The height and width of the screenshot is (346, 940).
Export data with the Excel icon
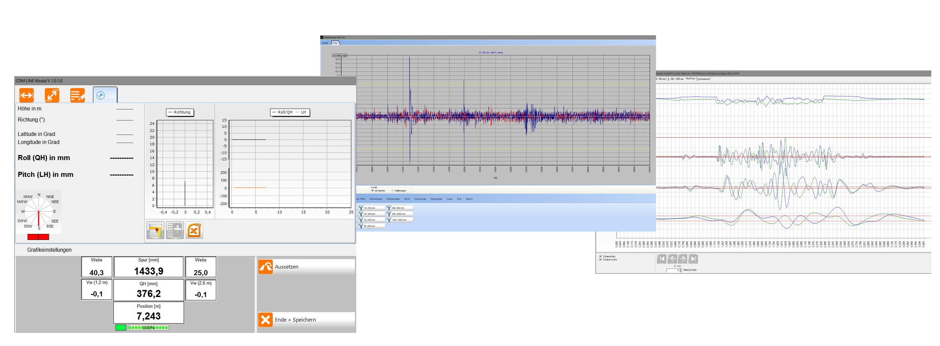tap(194, 231)
